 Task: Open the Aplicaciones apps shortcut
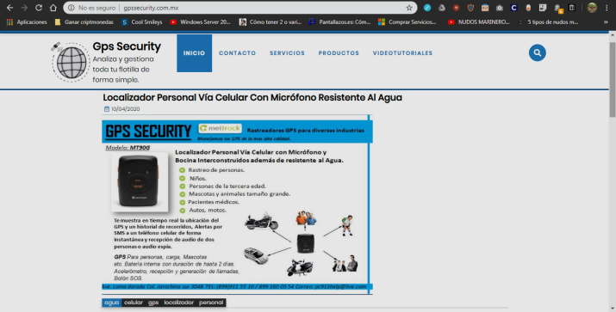click(x=27, y=22)
